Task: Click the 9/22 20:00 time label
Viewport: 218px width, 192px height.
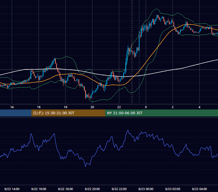Action: pyautogui.click(x=92, y=189)
